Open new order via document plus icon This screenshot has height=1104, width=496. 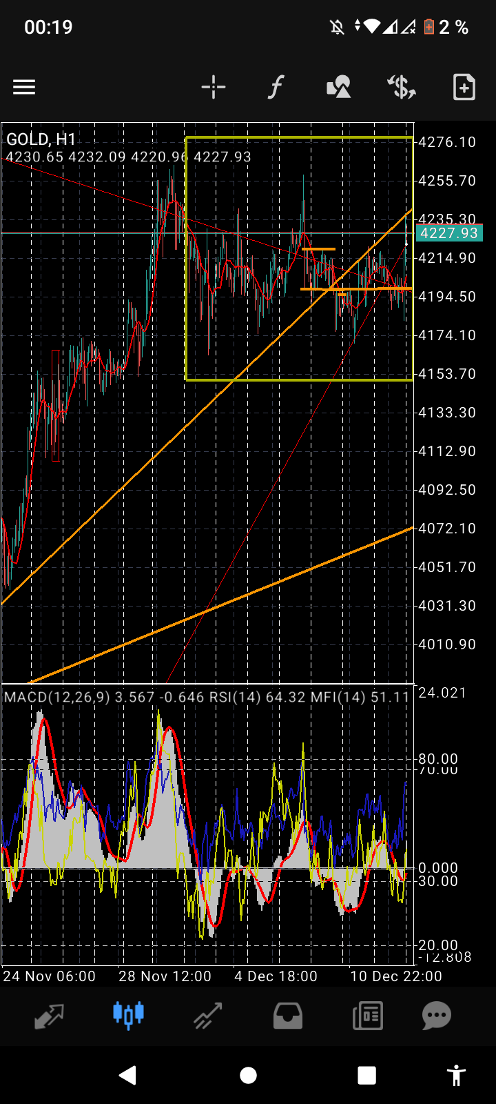[x=464, y=87]
